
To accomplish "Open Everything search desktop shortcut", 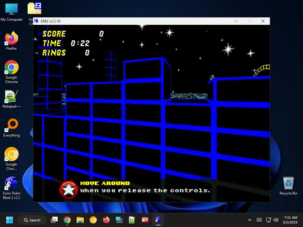I will pos(12,128).
